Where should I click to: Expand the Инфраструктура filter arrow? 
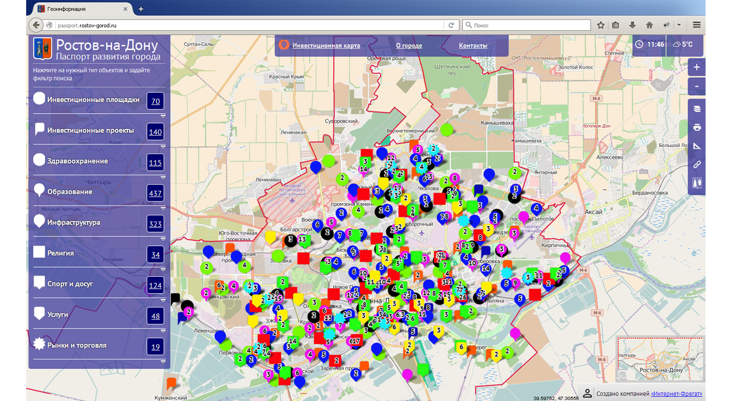[163, 239]
